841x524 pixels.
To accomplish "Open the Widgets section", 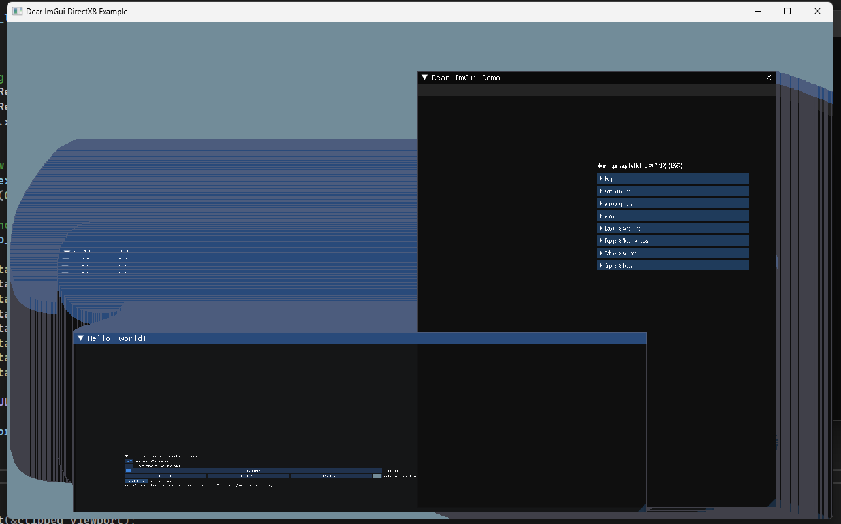I will pos(673,215).
